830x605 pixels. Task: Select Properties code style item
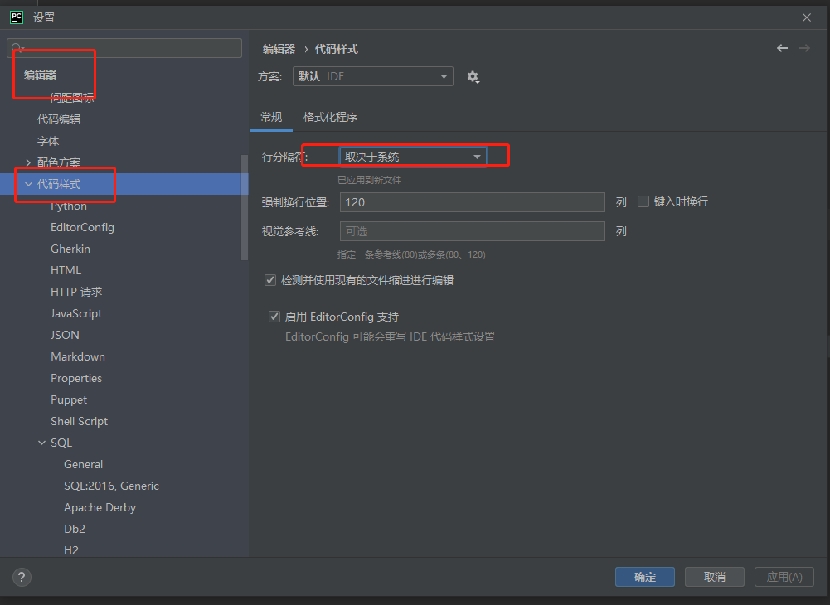(76, 378)
